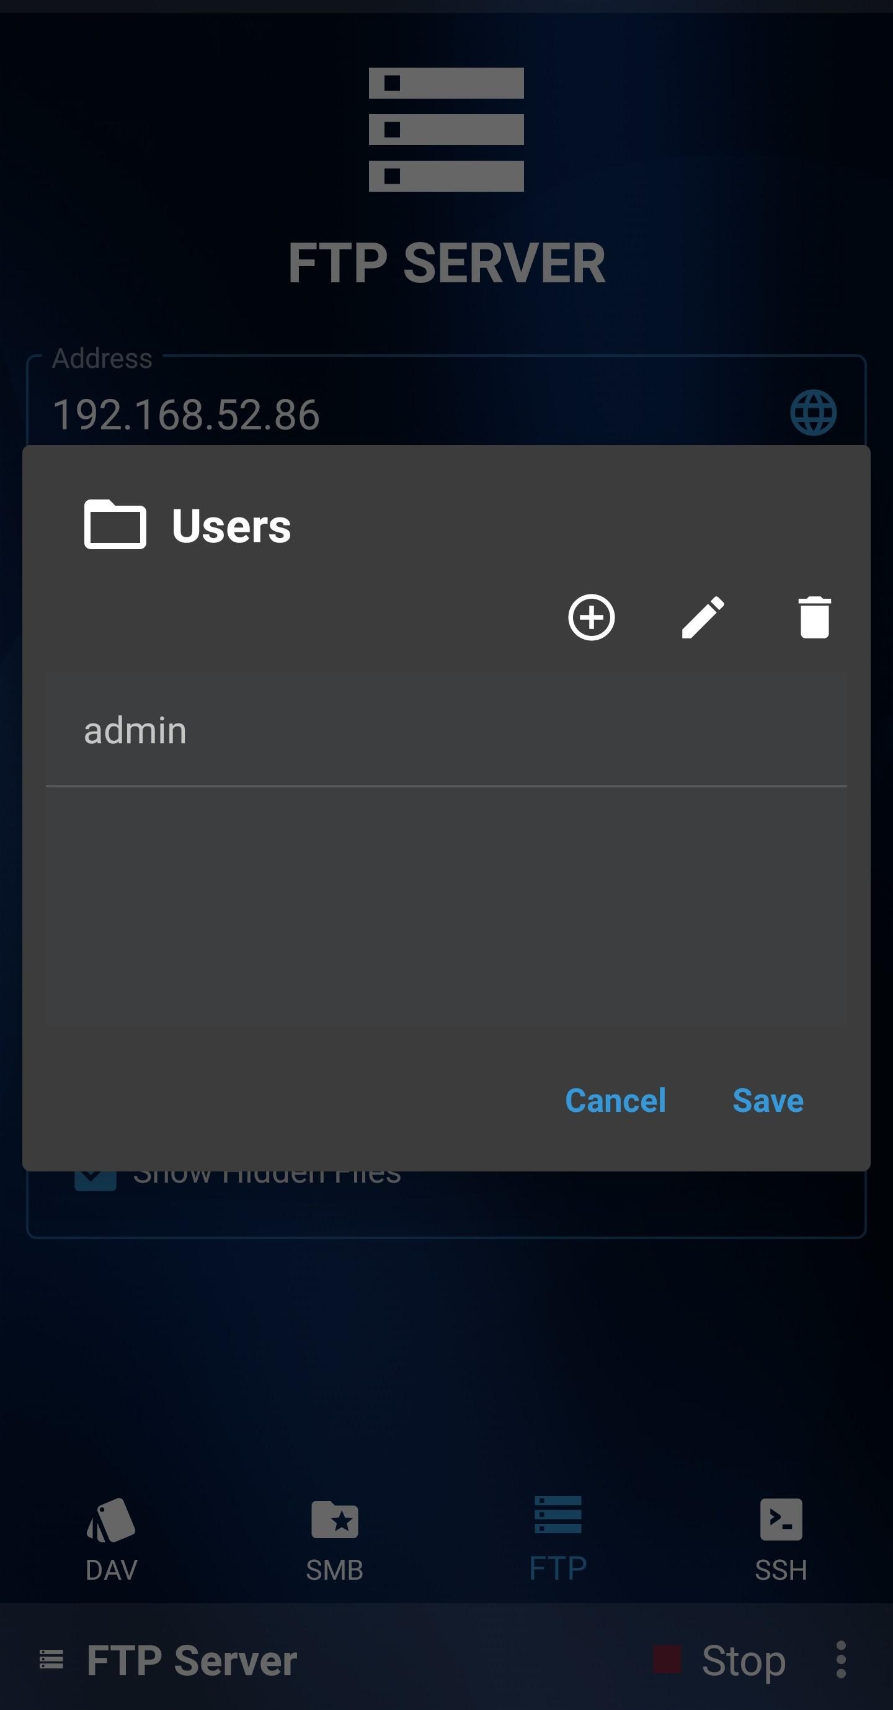Tap the server stack logo above the title
Image resolution: width=893 pixels, height=1710 pixels.
[446, 130]
